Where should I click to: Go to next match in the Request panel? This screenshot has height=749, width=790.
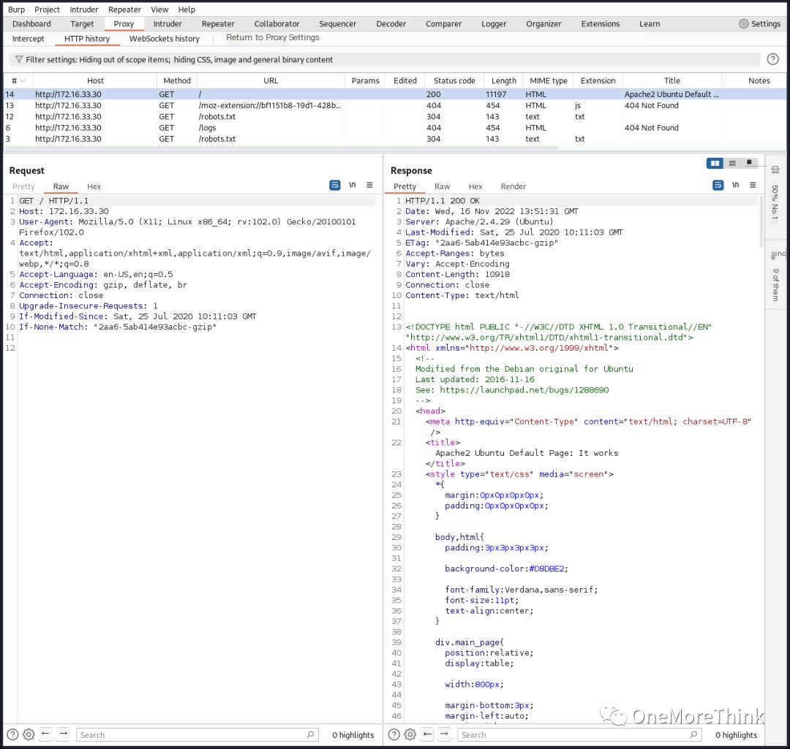point(64,734)
